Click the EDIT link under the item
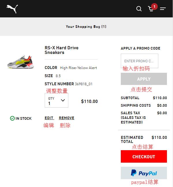The height and width of the screenshot is (187, 173). coord(49,118)
